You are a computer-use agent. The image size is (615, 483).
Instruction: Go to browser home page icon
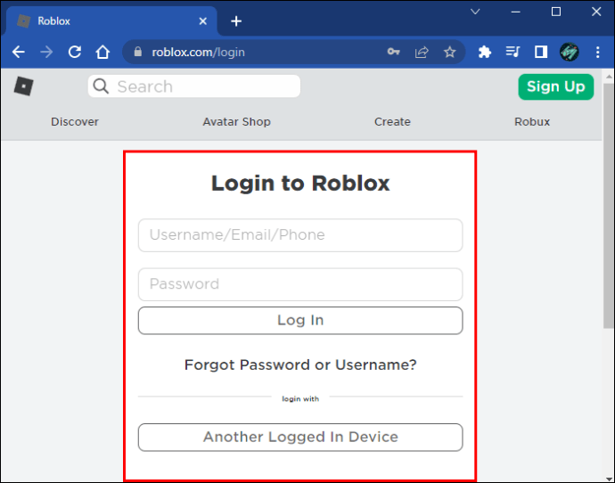[x=102, y=52]
